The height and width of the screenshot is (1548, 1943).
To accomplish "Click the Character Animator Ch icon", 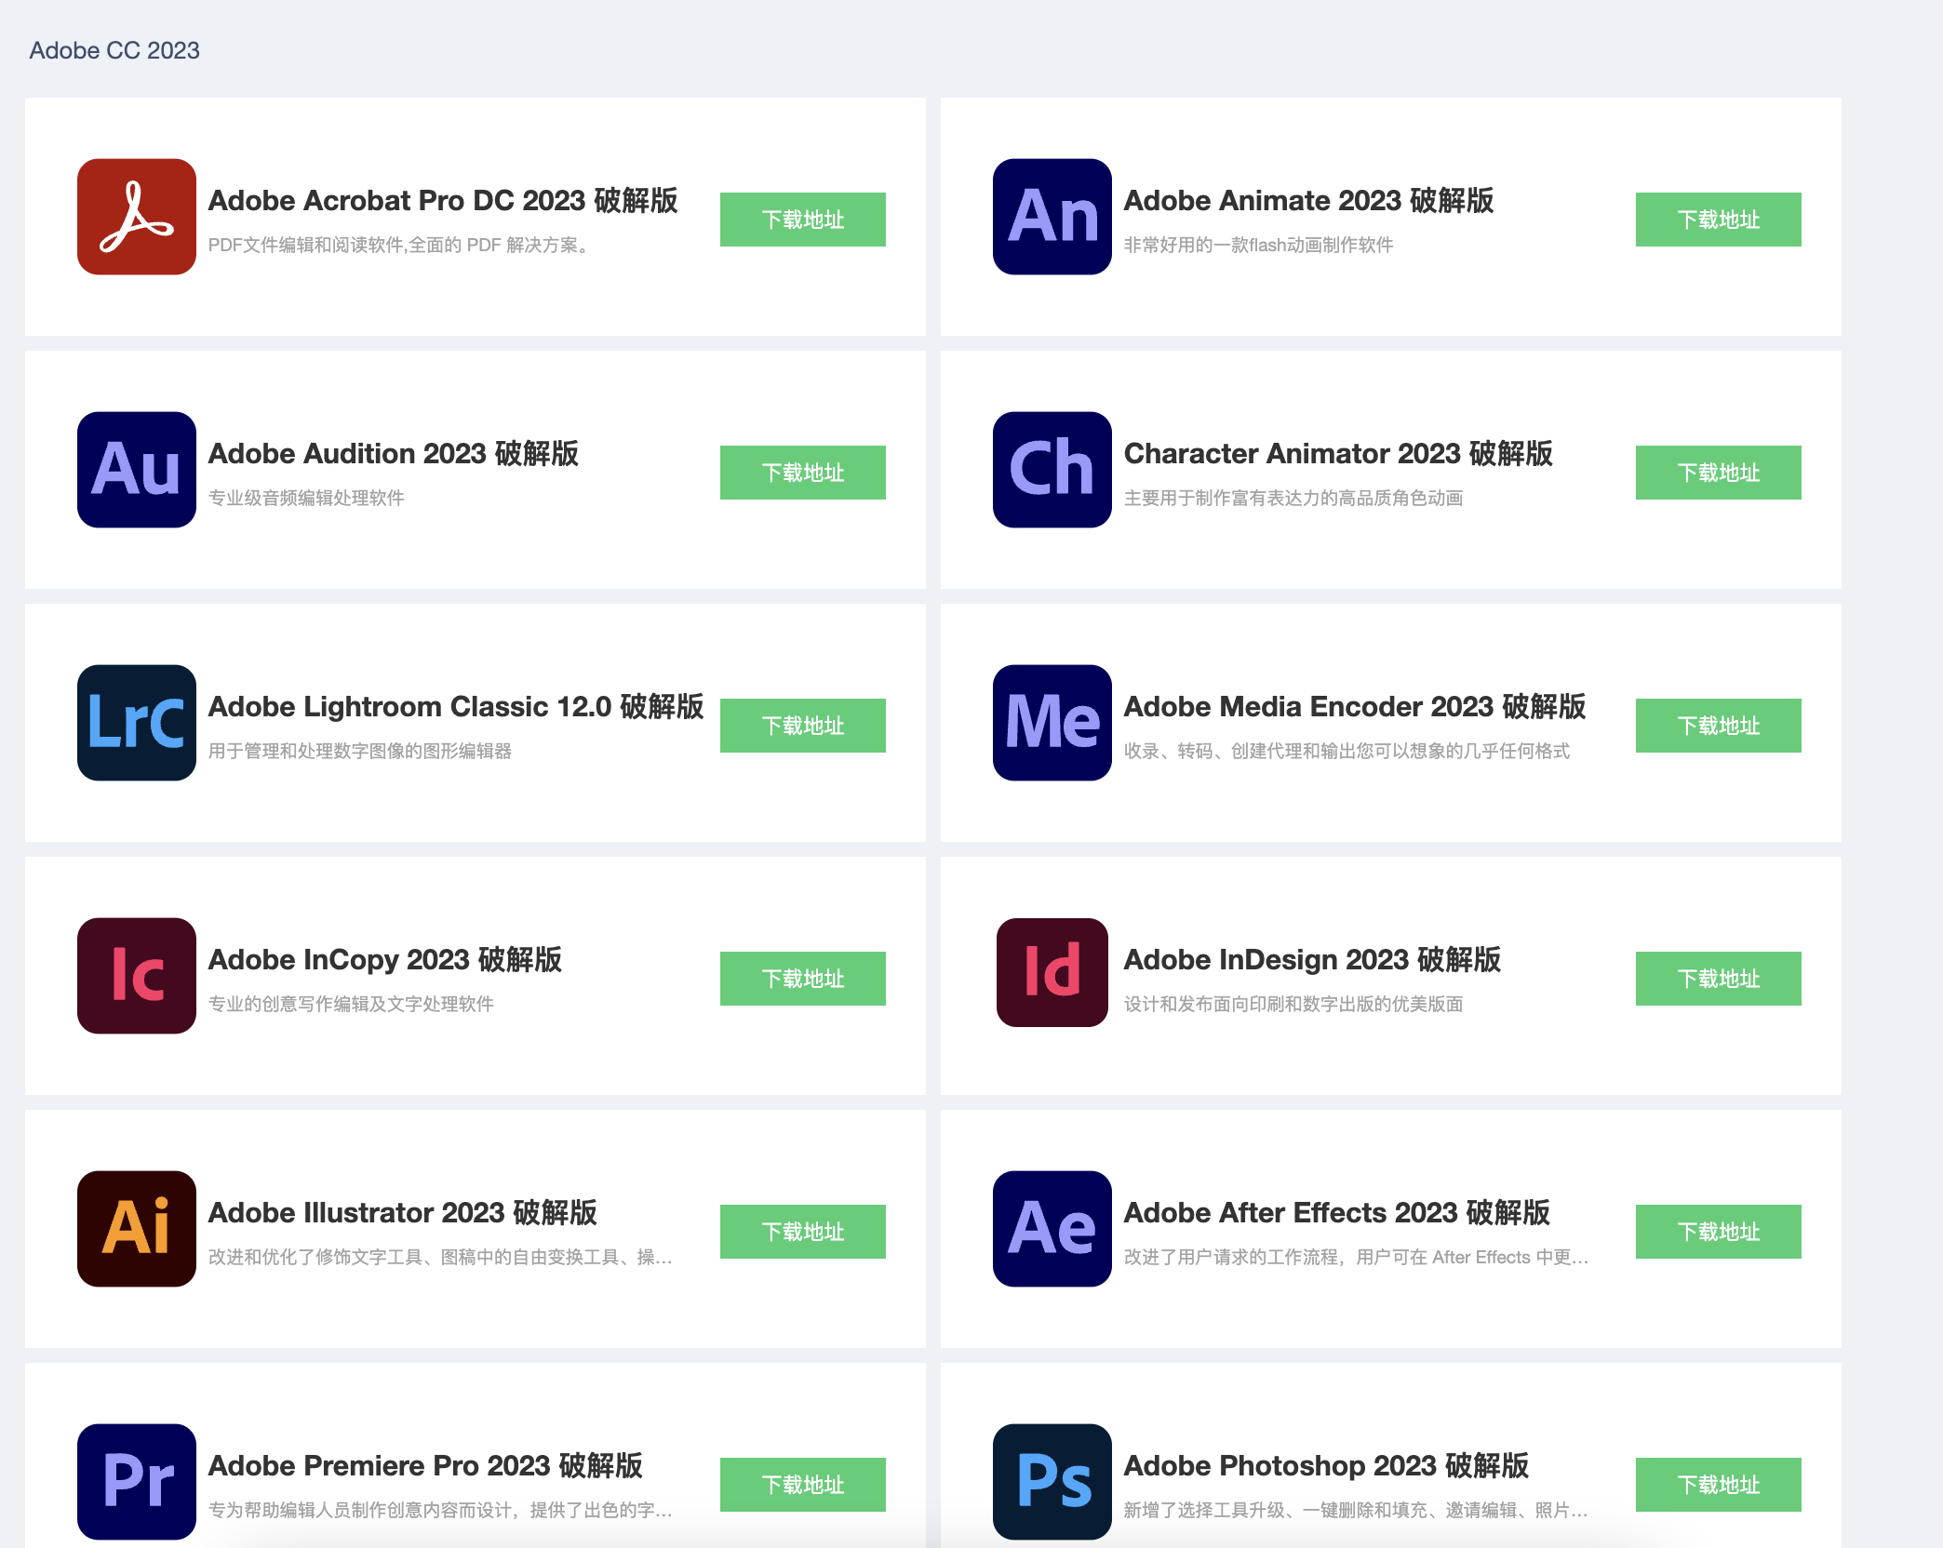I will 1052,470.
